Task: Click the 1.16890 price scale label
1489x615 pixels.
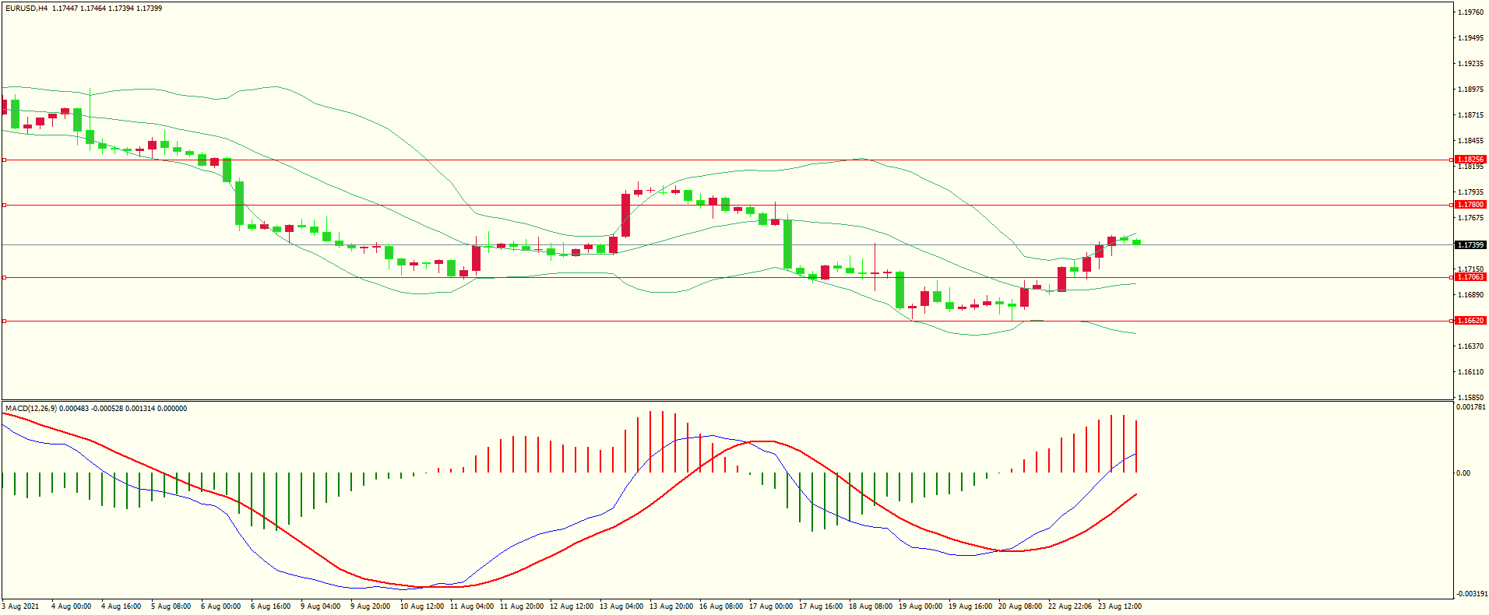Action: [x=1470, y=295]
